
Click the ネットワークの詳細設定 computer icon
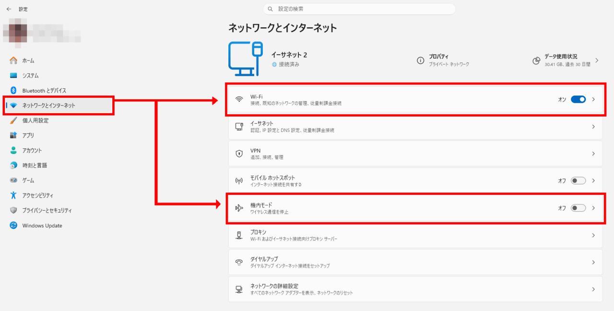pos(239,289)
